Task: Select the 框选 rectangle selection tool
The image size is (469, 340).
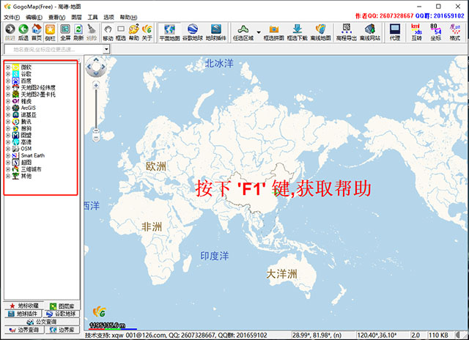Action: pos(121,29)
